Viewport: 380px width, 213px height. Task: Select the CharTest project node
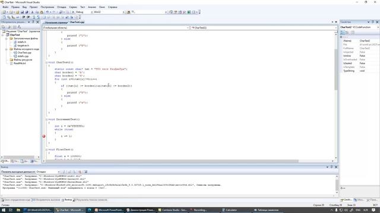15,35
